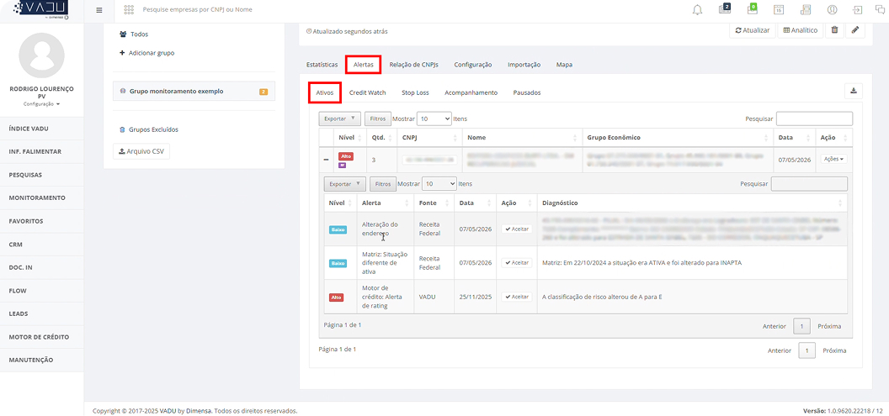889x416 pixels.
Task: Click the user profile icon in top bar
Action: click(x=832, y=9)
